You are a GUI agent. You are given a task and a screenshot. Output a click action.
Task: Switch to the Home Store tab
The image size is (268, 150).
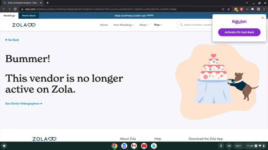click(x=29, y=15)
